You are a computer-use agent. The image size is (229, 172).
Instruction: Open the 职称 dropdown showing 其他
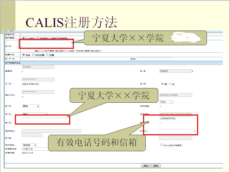(31, 106)
